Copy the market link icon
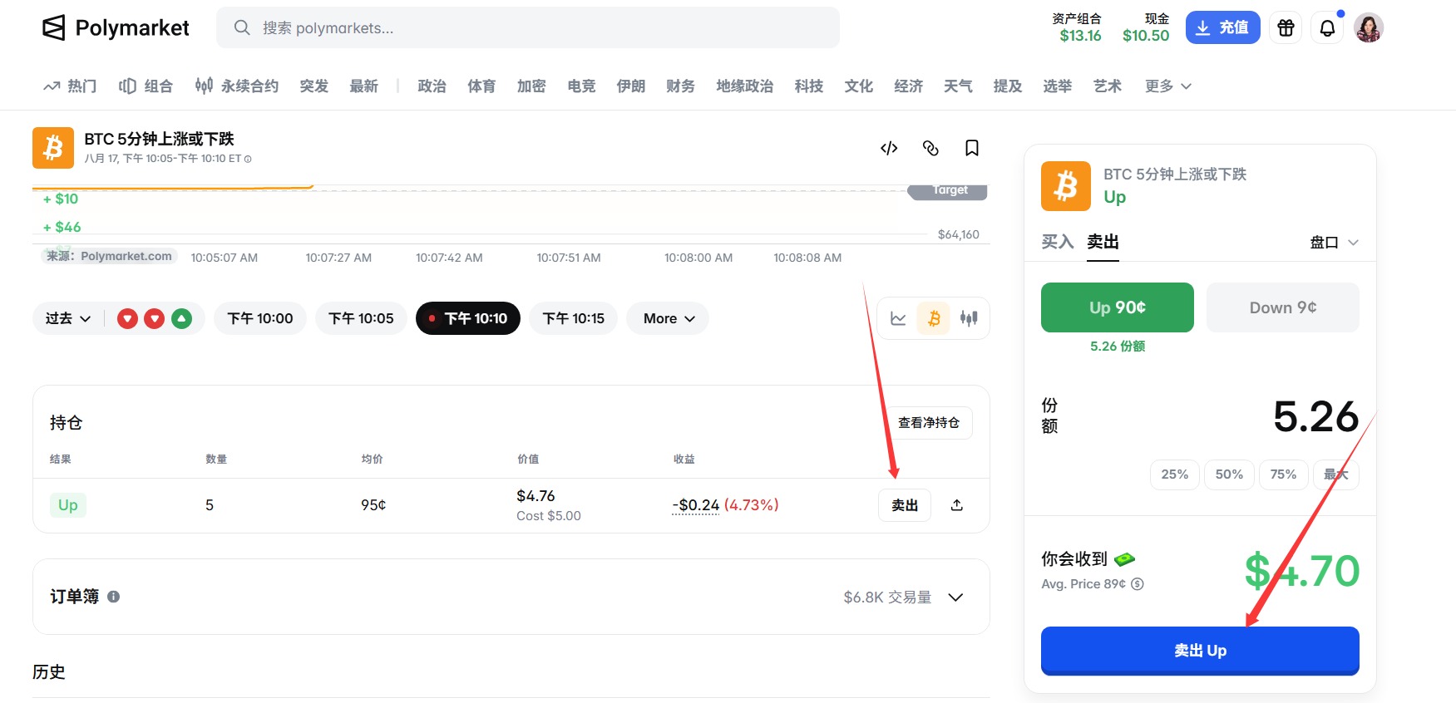The image size is (1456, 703). (930, 148)
